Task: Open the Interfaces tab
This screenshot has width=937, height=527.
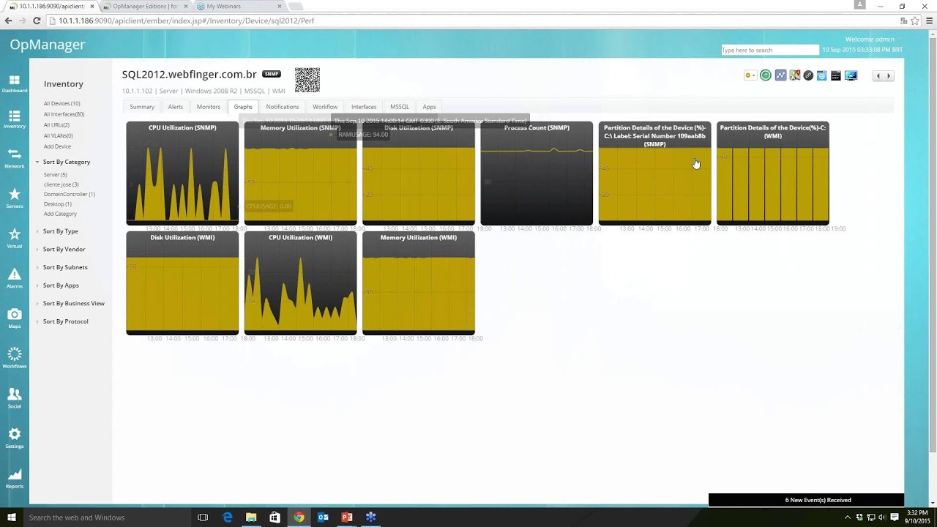Action: click(x=364, y=107)
